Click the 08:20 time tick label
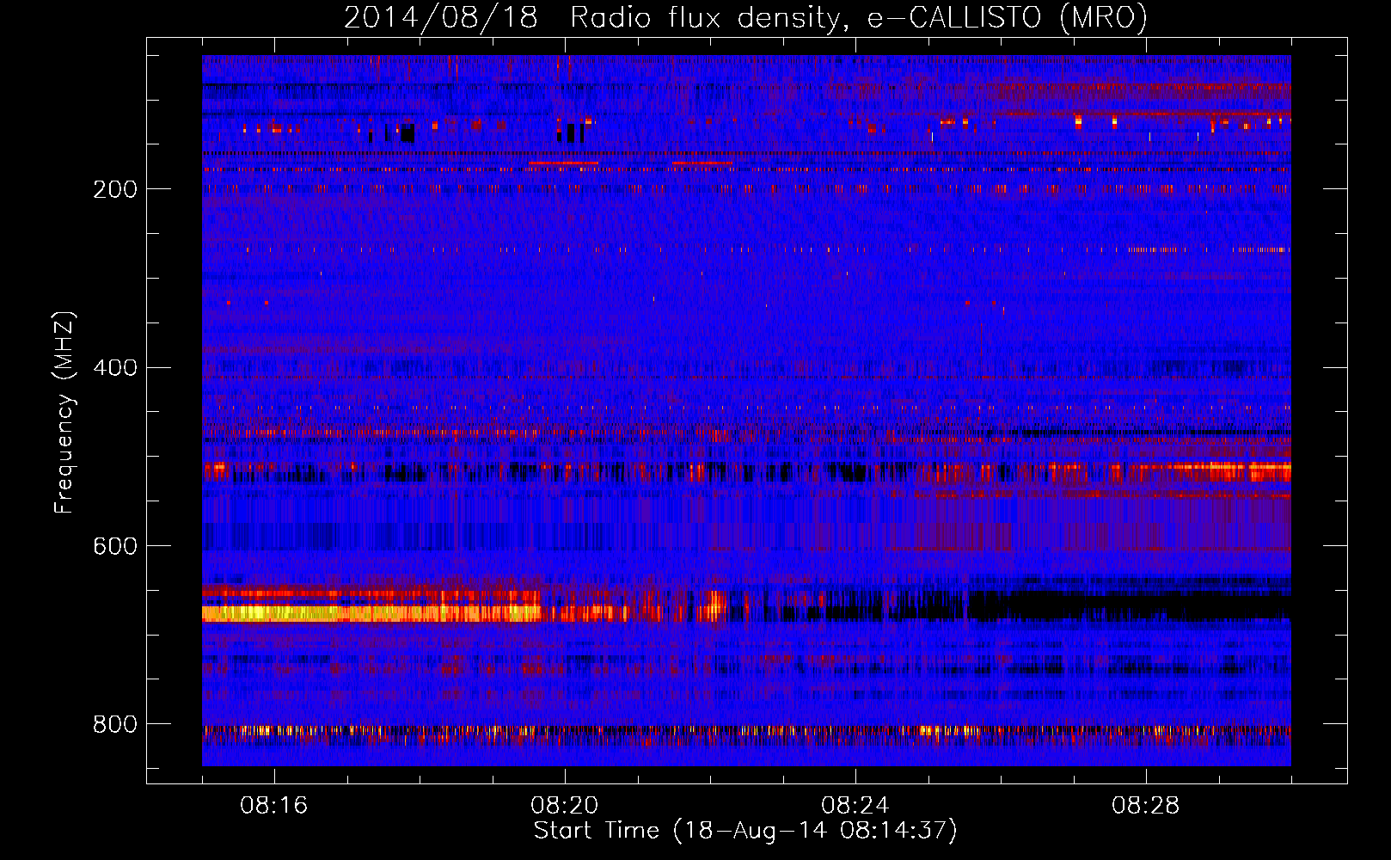Image resolution: width=1391 pixels, height=860 pixels. (x=565, y=806)
